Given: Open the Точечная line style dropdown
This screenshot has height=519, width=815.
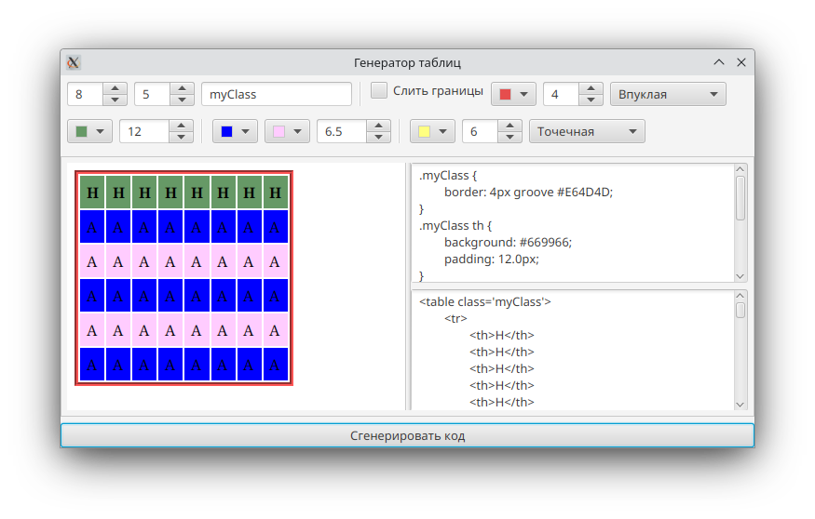Looking at the screenshot, I should [x=587, y=131].
